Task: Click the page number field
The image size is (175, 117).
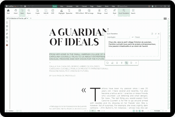Action: click(x=92, y=111)
